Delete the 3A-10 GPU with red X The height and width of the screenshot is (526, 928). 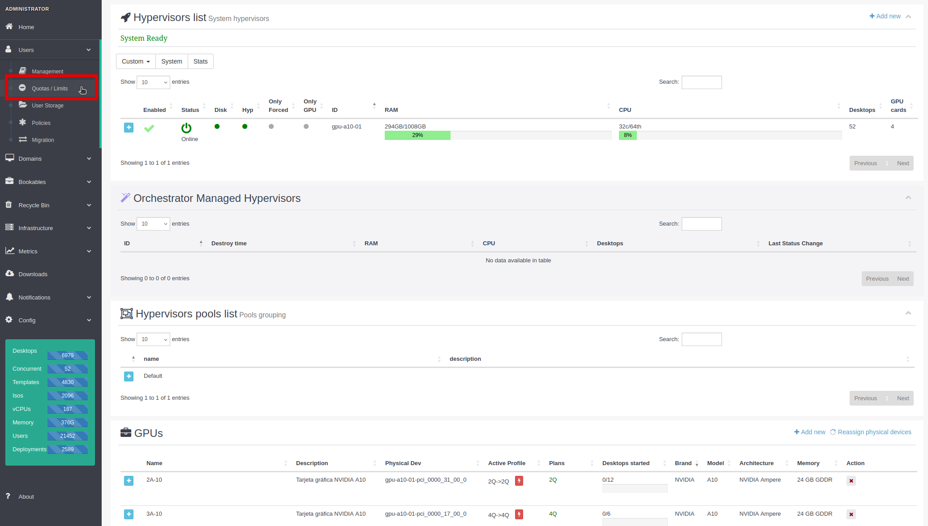[851, 514]
